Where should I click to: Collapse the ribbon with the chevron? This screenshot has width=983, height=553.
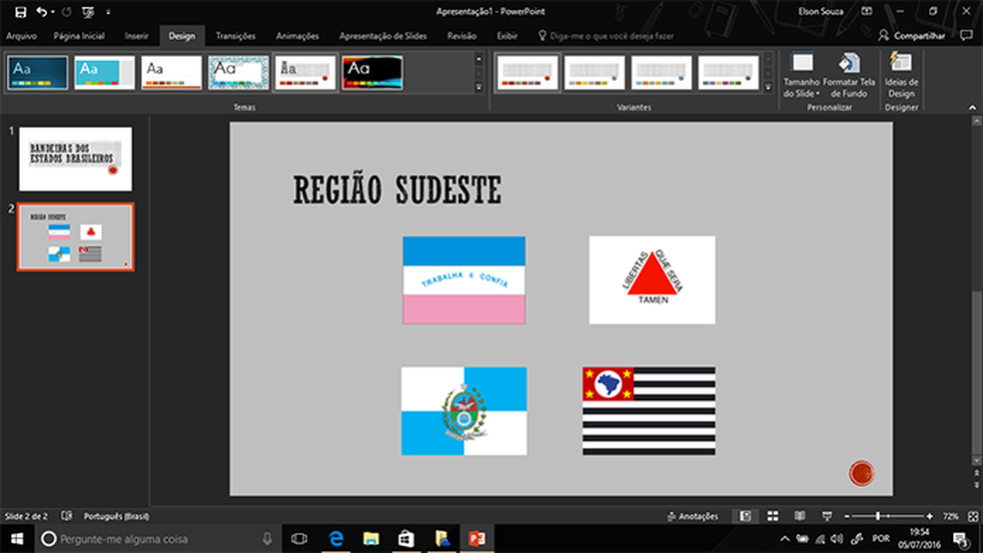click(972, 108)
